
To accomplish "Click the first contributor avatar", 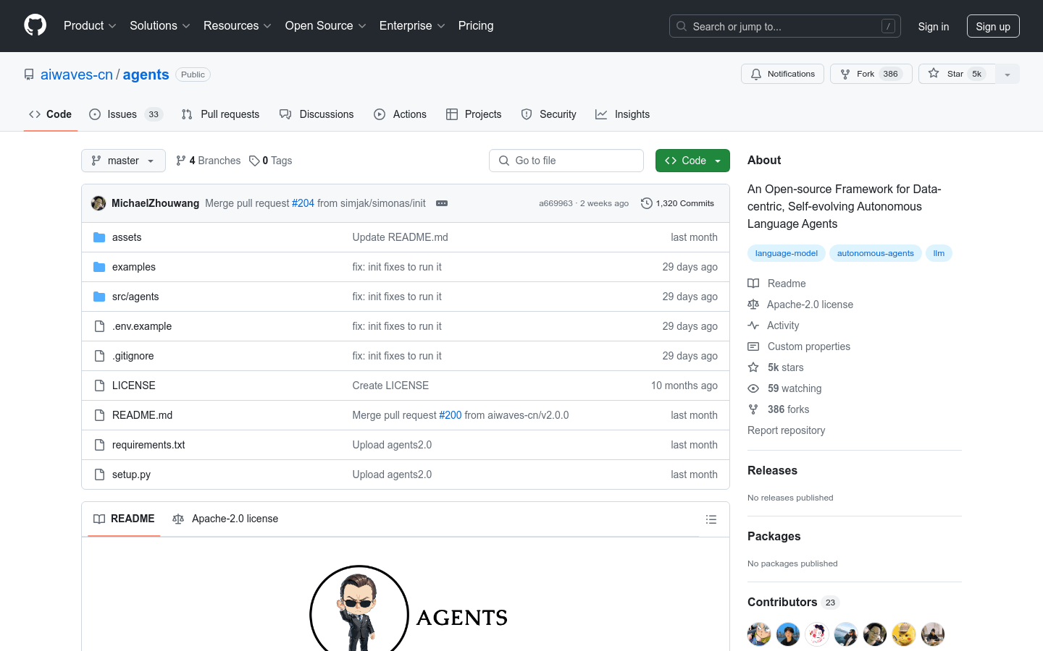I will pos(759,634).
